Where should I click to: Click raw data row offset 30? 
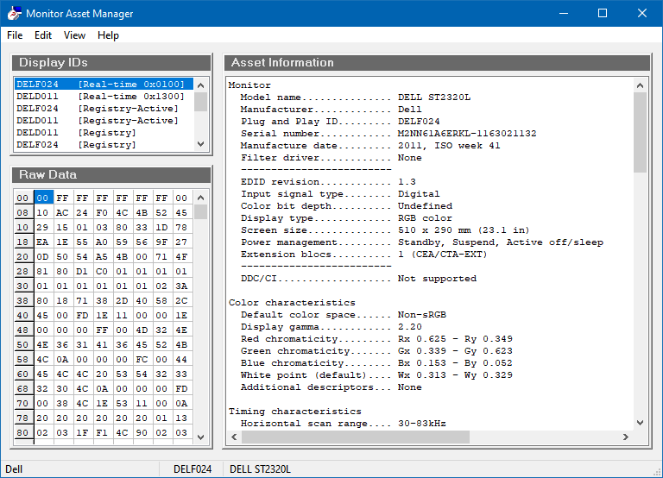[x=22, y=286]
